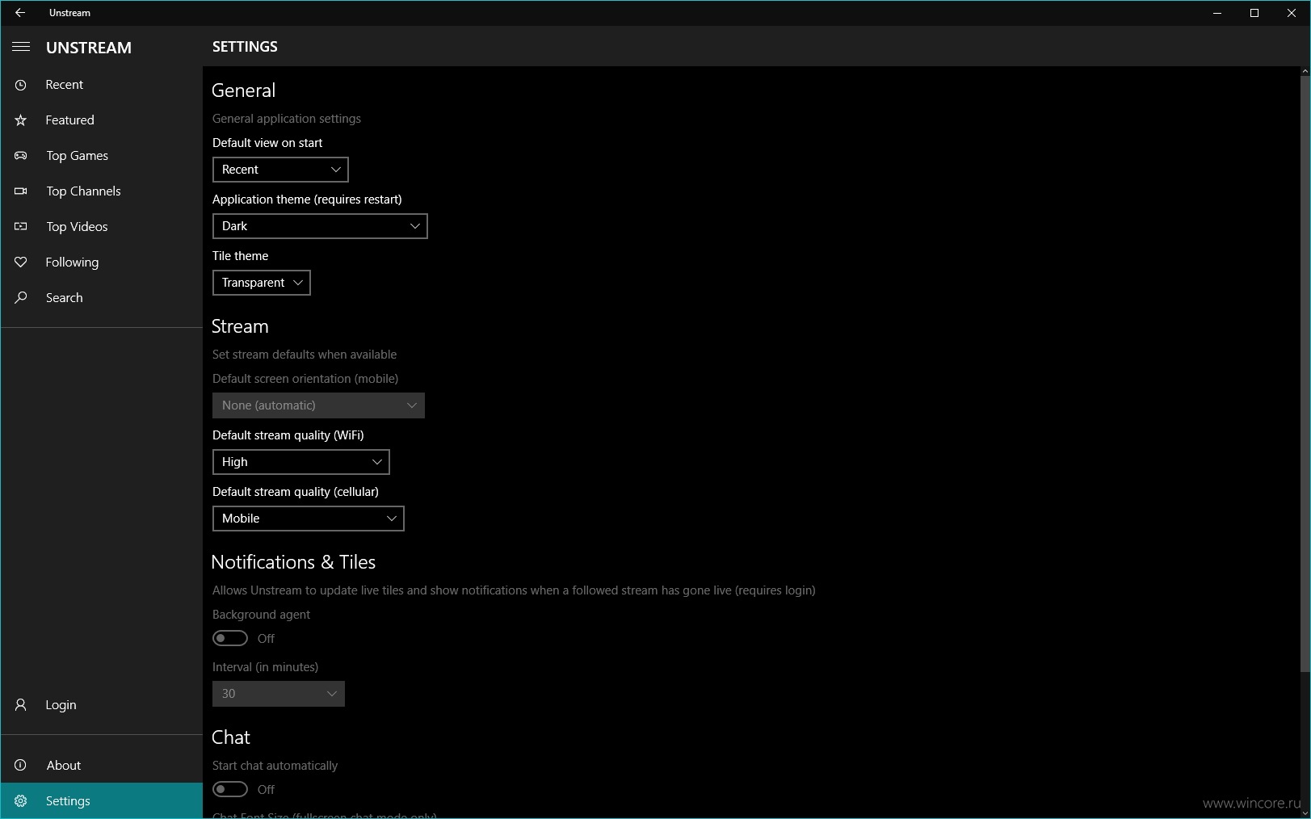Click the hamburger menu icon

pyautogui.click(x=21, y=47)
